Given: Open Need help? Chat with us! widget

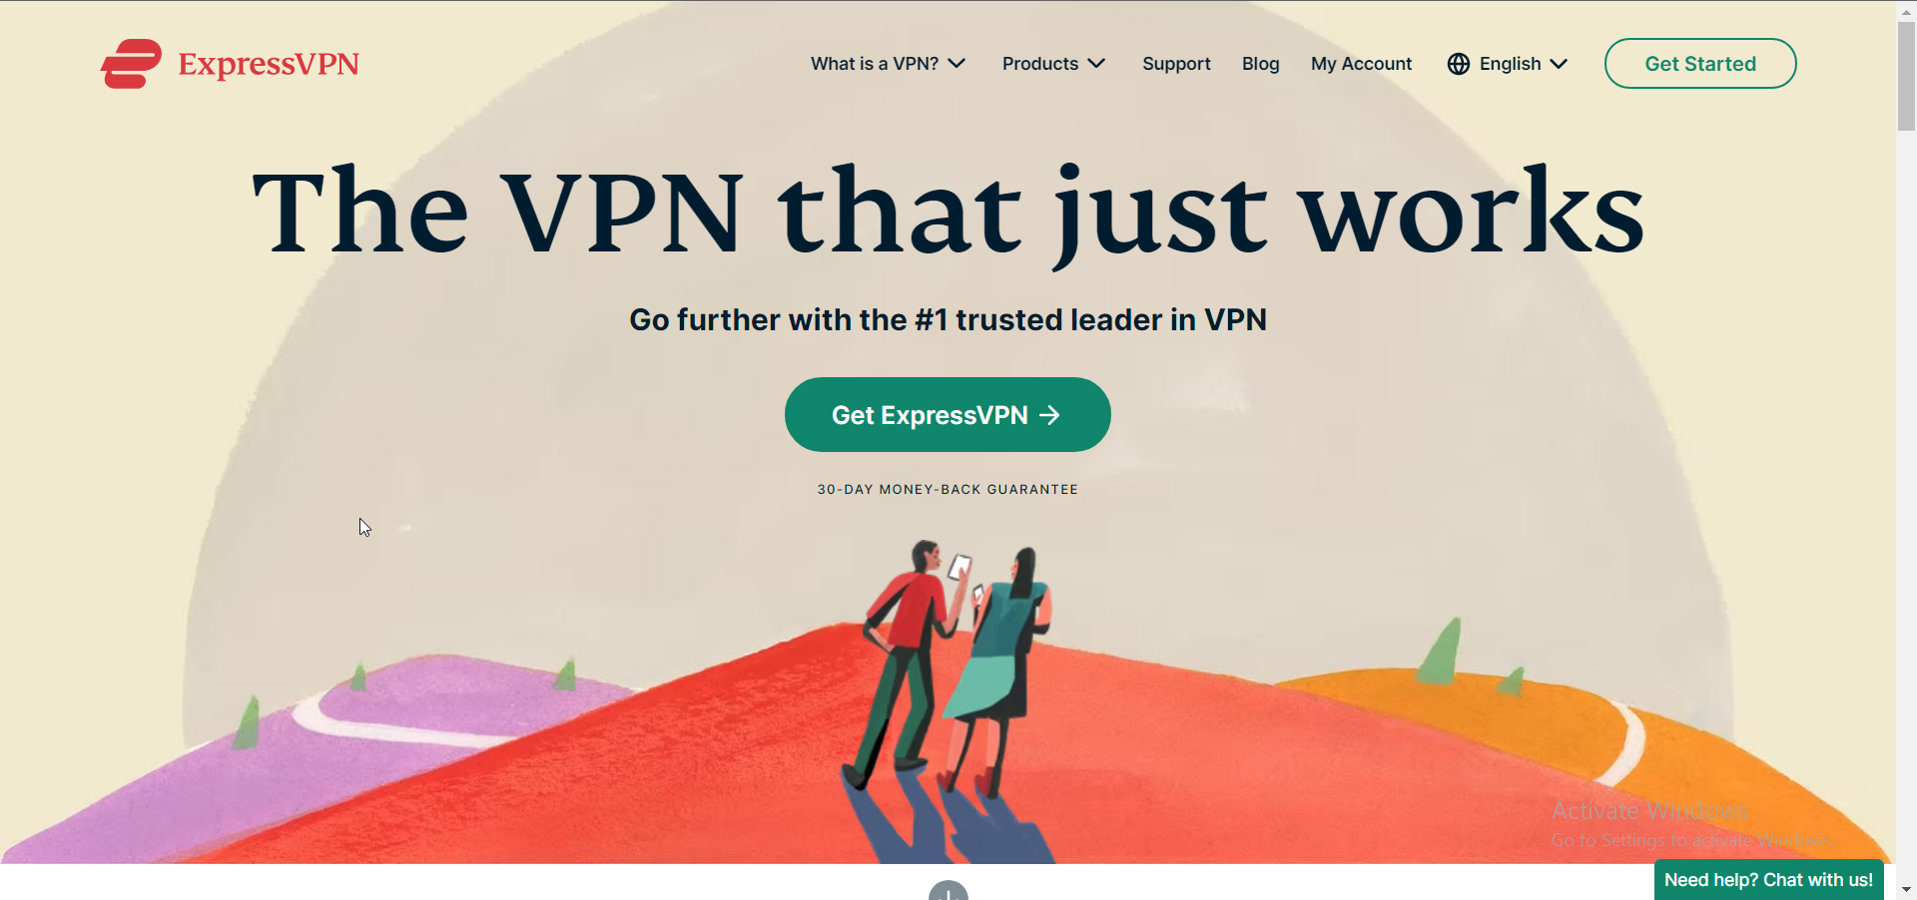Looking at the screenshot, I should coord(1768,880).
